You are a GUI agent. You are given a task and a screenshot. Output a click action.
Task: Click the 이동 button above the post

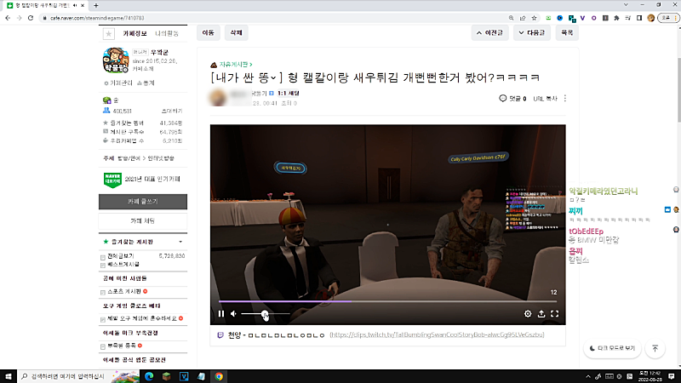tap(208, 32)
